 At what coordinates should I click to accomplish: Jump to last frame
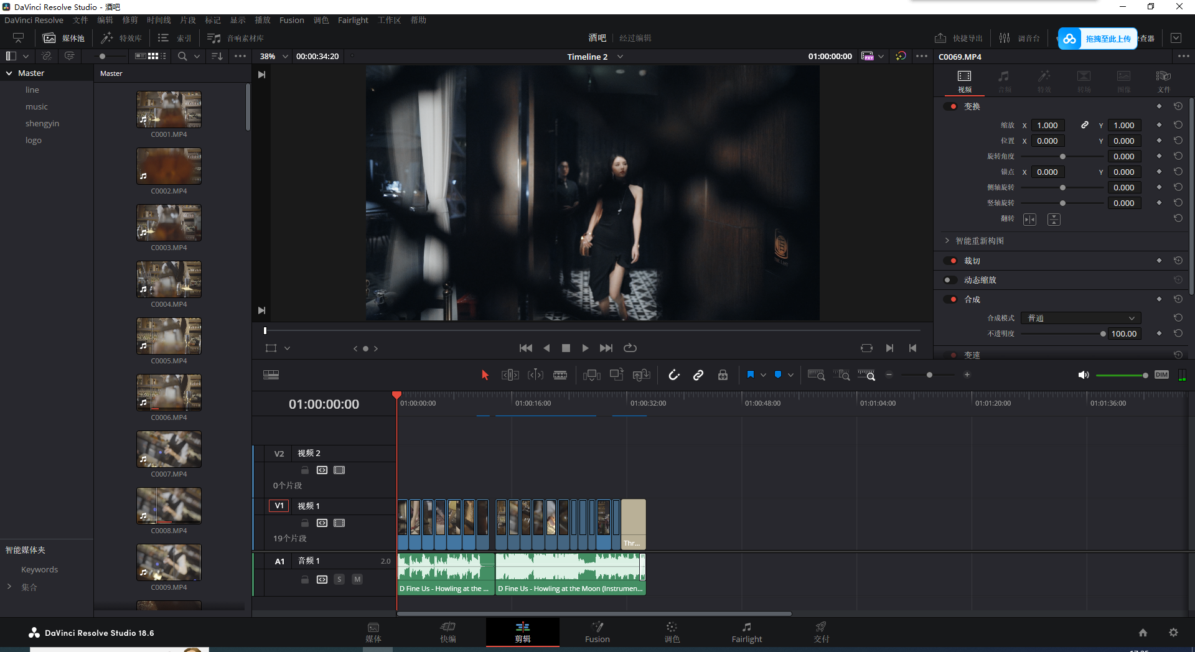point(606,348)
